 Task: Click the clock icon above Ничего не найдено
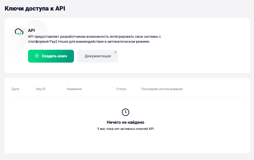[125, 112]
